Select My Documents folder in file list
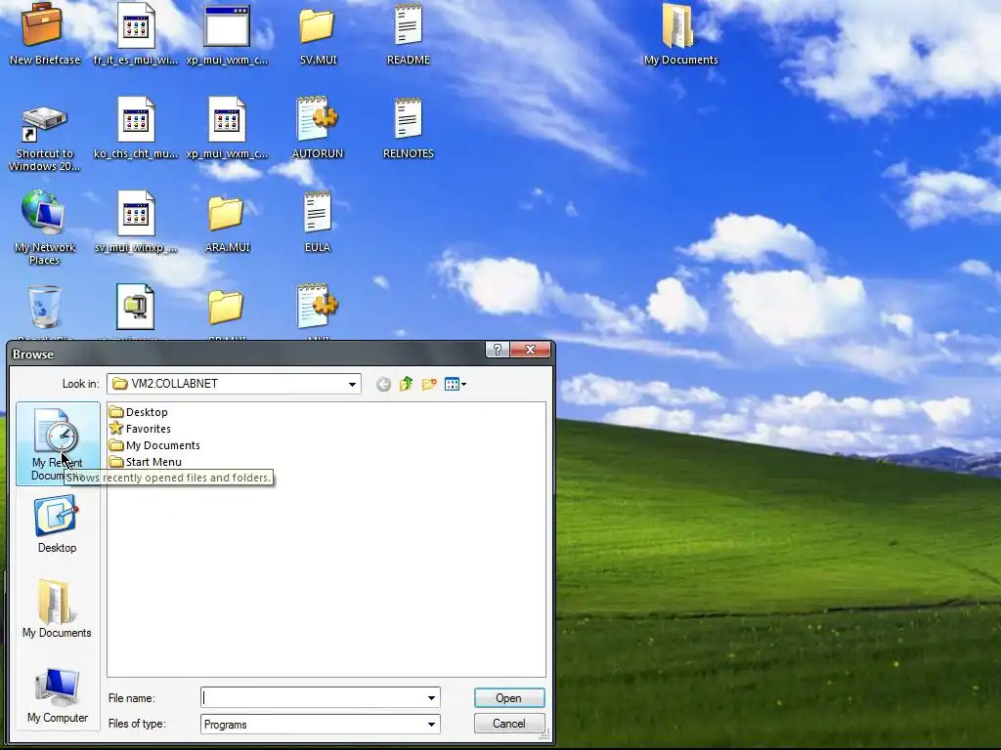This screenshot has width=1001, height=750. (154, 445)
